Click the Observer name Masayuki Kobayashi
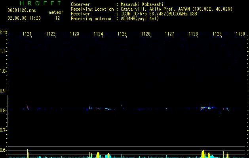This screenshot has height=158, width=249. coord(142,4)
